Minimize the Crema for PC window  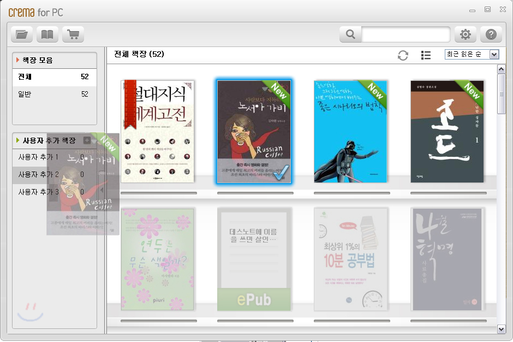[472, 10]
